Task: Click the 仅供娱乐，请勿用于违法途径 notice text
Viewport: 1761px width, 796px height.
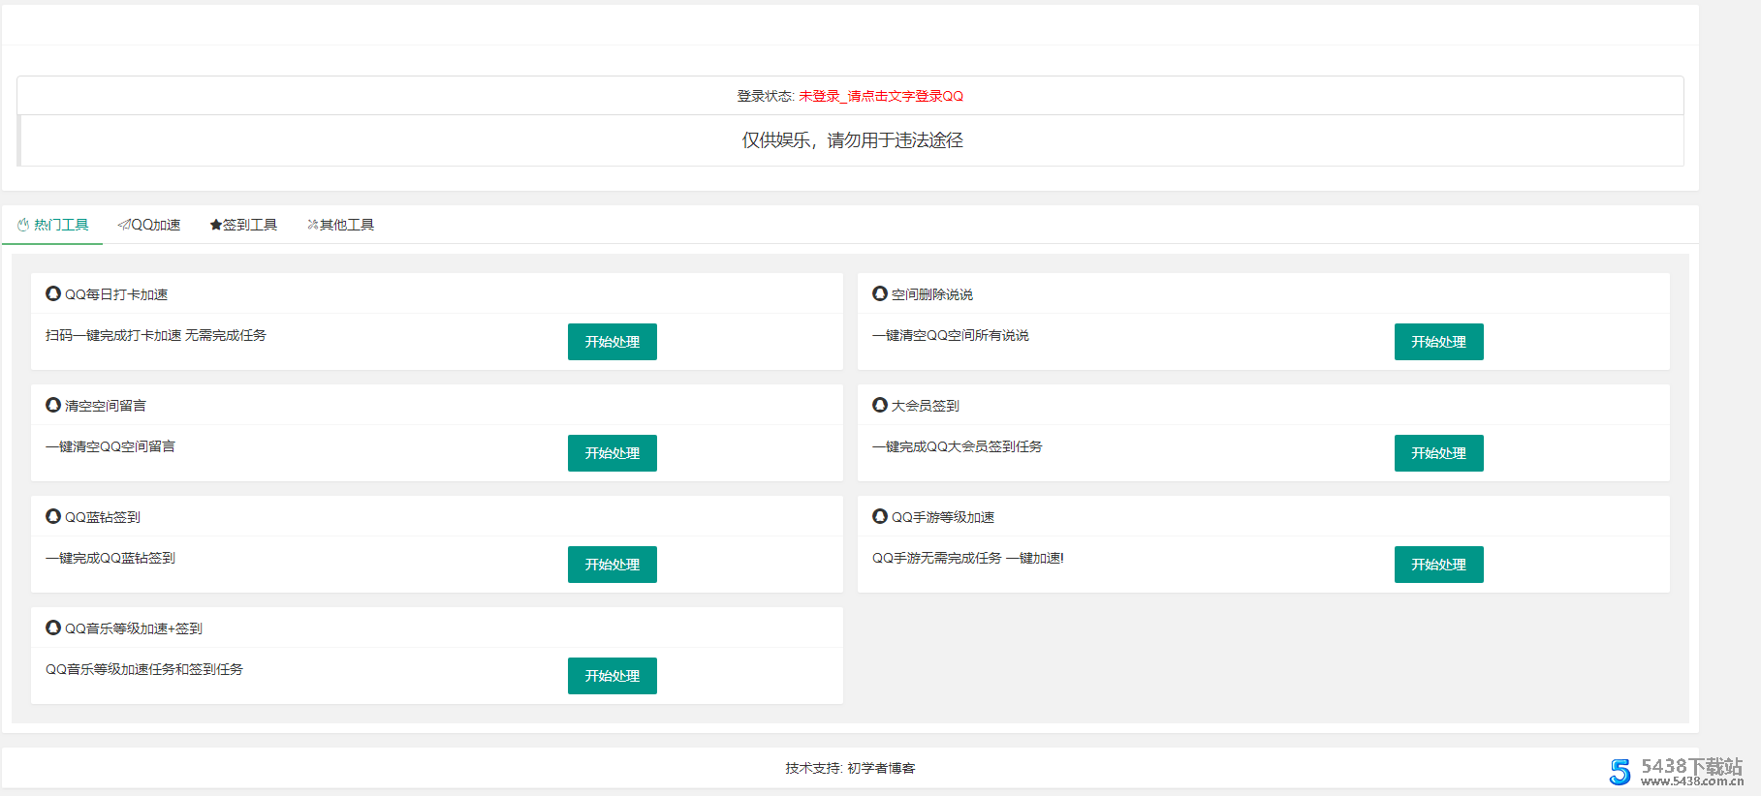Action: (852, 140)
